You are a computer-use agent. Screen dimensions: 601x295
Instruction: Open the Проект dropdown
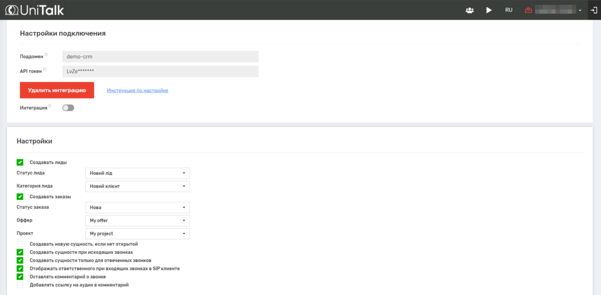[137, 233]
